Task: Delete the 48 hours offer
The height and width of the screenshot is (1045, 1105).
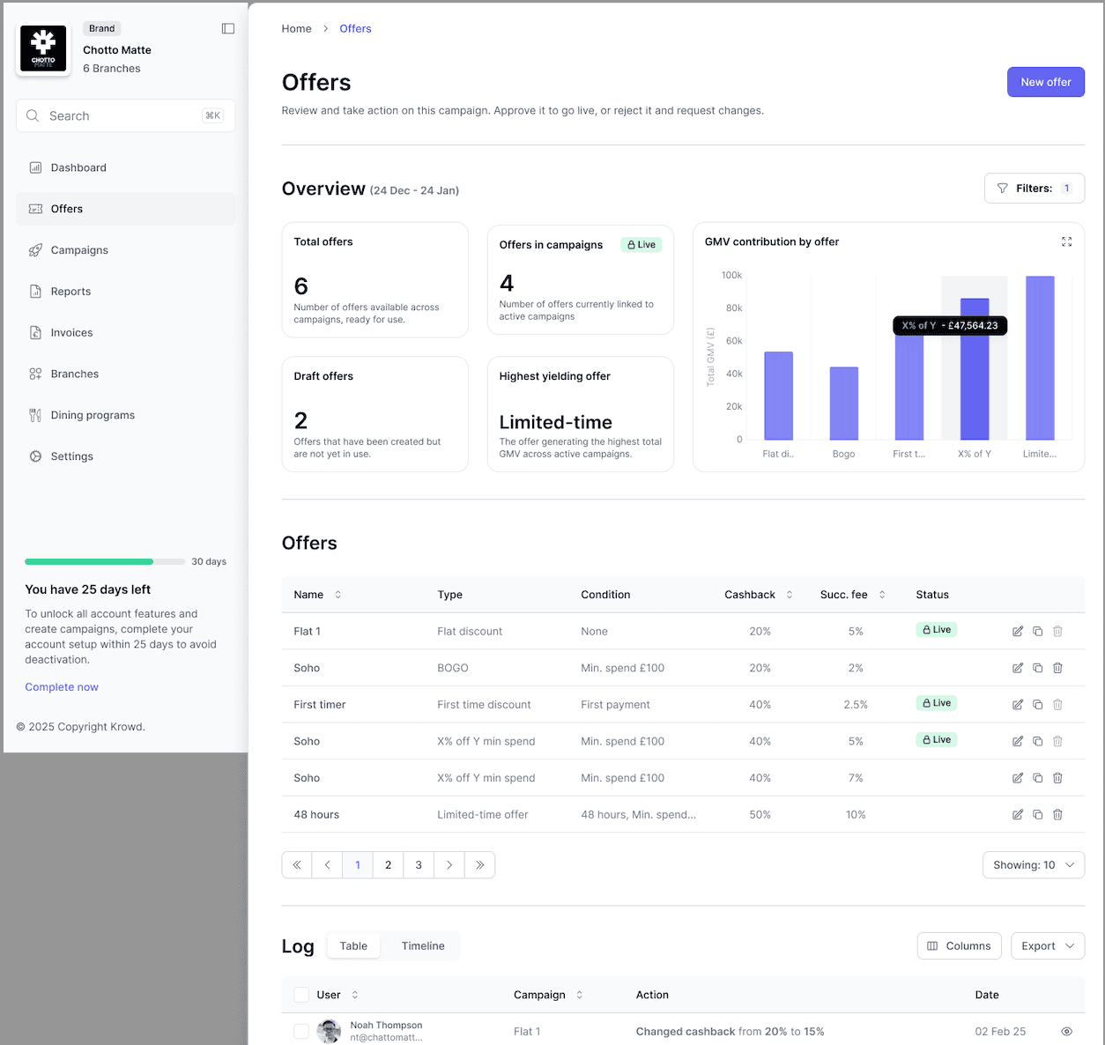Action: point(1057,815)
